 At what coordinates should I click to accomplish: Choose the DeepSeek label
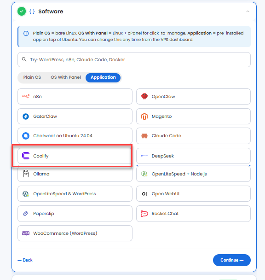coord(162,156)
